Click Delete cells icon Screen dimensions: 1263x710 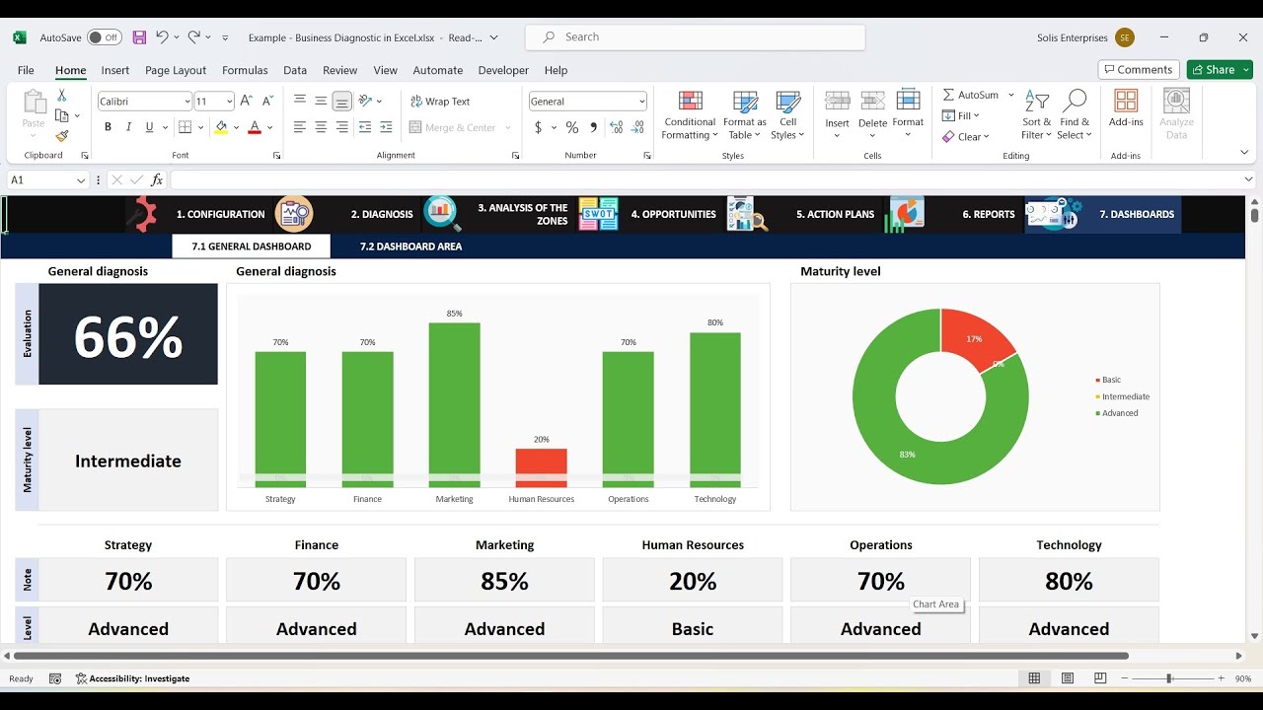pyautogui.click(x=872, y=102)
